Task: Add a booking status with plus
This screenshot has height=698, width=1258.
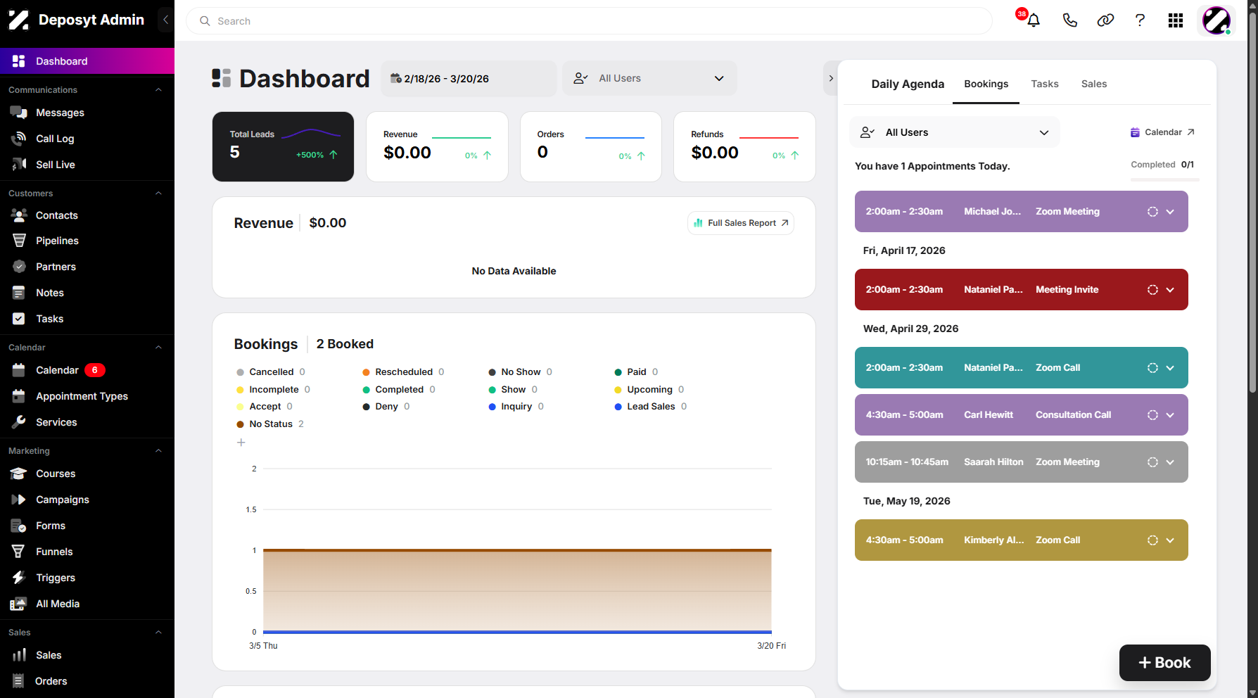Action: point(241,443)
